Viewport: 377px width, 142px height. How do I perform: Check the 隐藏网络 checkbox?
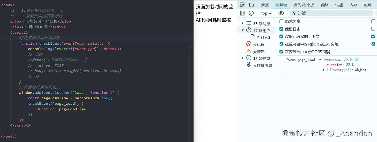point(281,21)
